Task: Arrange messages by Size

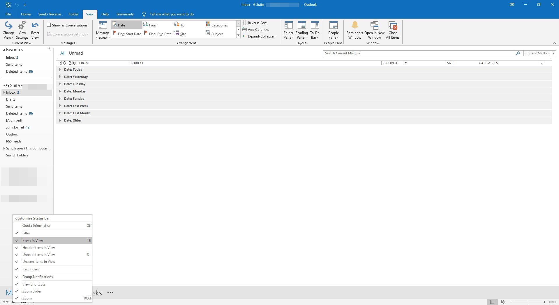Action: point(180,34)
